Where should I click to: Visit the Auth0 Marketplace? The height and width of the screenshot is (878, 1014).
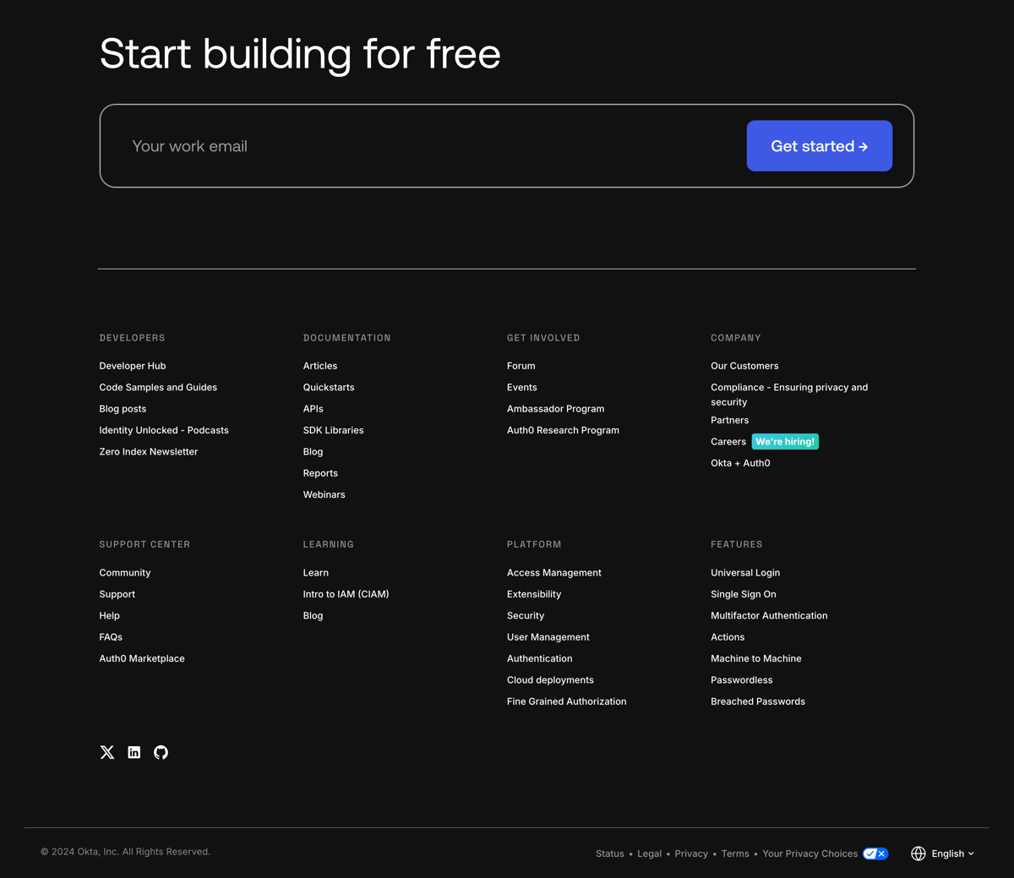(141, 658)
